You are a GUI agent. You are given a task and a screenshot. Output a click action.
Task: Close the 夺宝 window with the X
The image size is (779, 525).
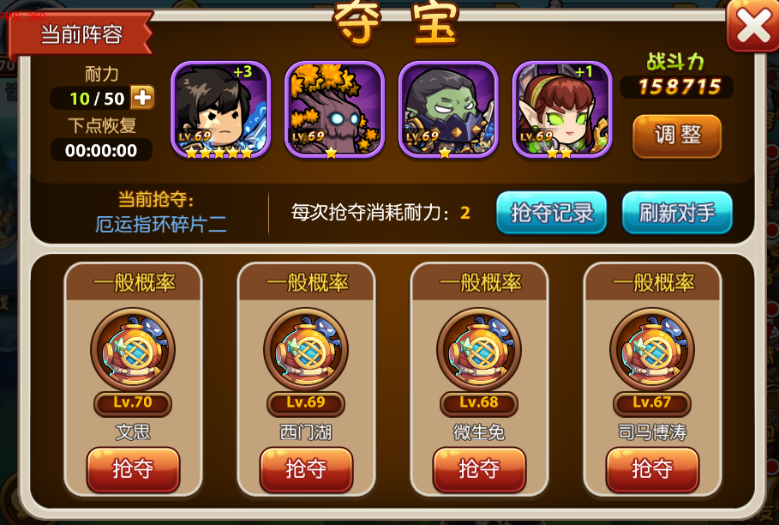click(753, 25)
